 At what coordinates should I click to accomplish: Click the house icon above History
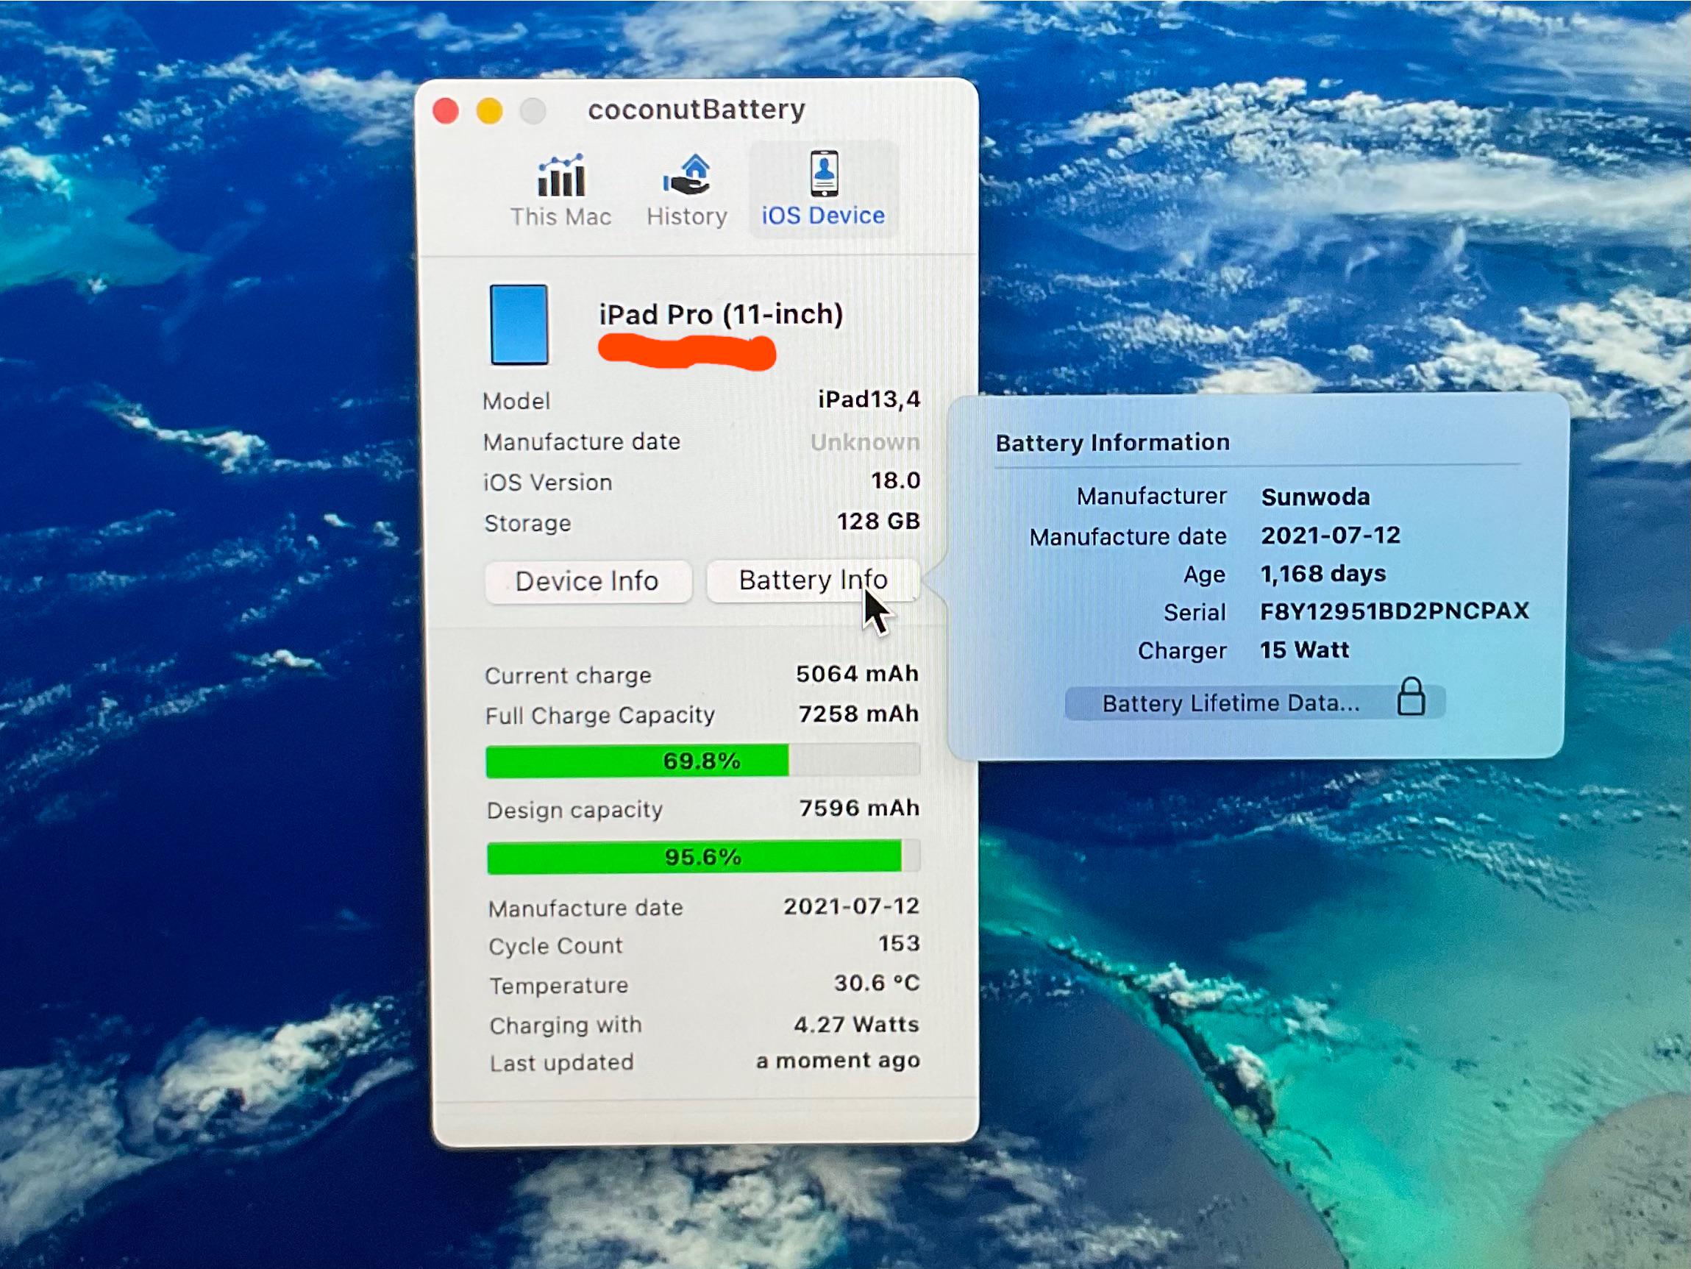click(686, 174)
